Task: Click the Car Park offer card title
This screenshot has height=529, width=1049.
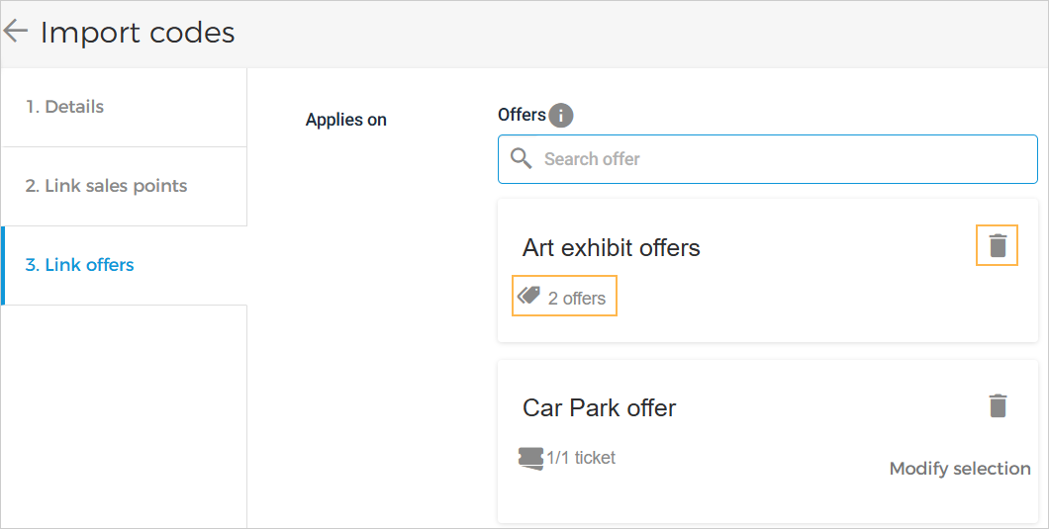Action: click(599, 407)
